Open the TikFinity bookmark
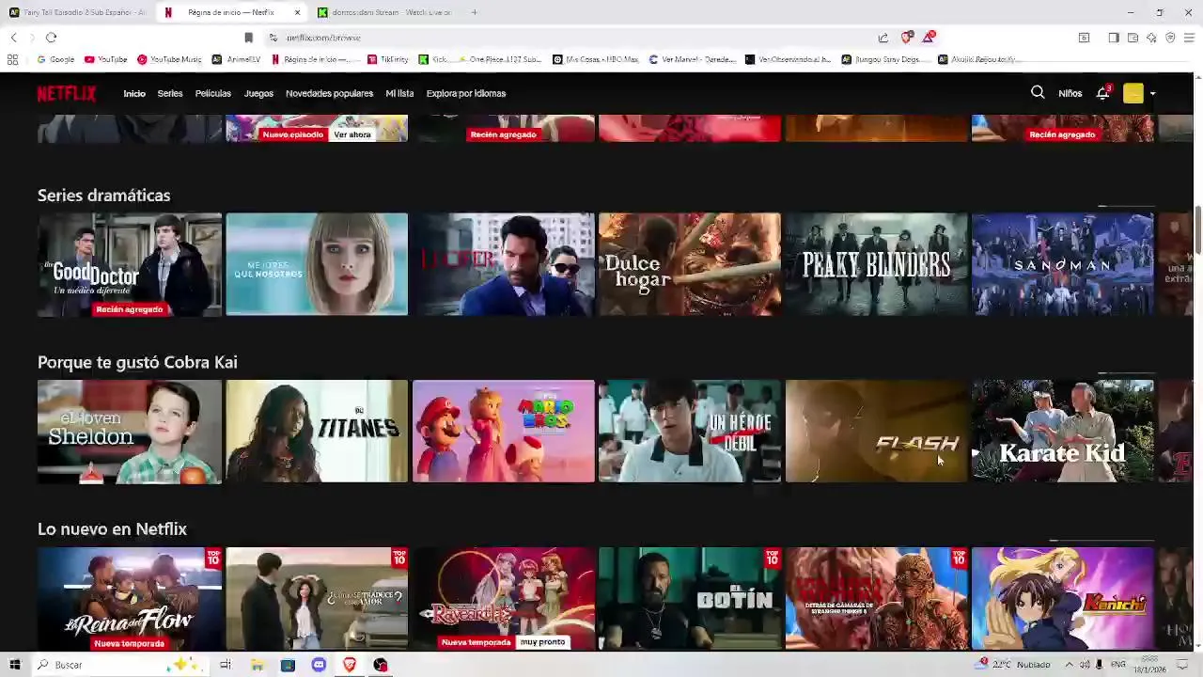Image resolution: width=1203 pixels, height=677 pixels. point(388,59)
